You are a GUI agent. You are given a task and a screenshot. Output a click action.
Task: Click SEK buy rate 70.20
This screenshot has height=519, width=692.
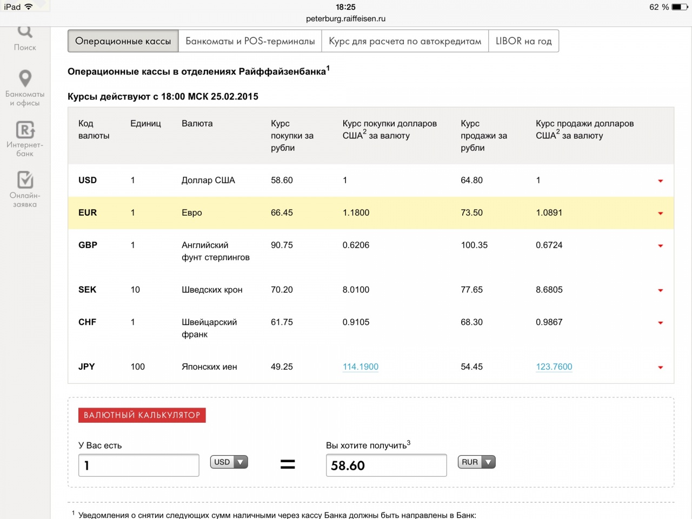282,290
